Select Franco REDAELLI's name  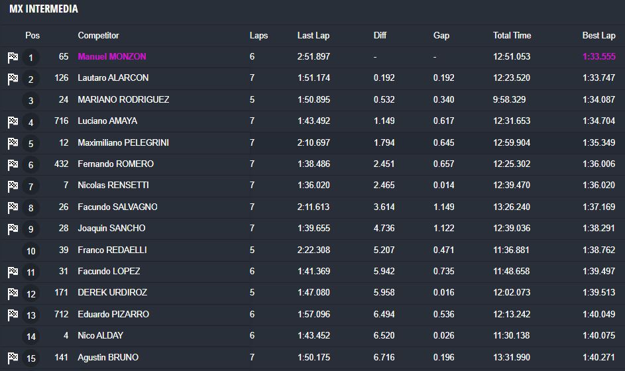[112, 250]
